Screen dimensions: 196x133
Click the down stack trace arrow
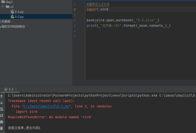pyautogui.click(x=2, y=103)
